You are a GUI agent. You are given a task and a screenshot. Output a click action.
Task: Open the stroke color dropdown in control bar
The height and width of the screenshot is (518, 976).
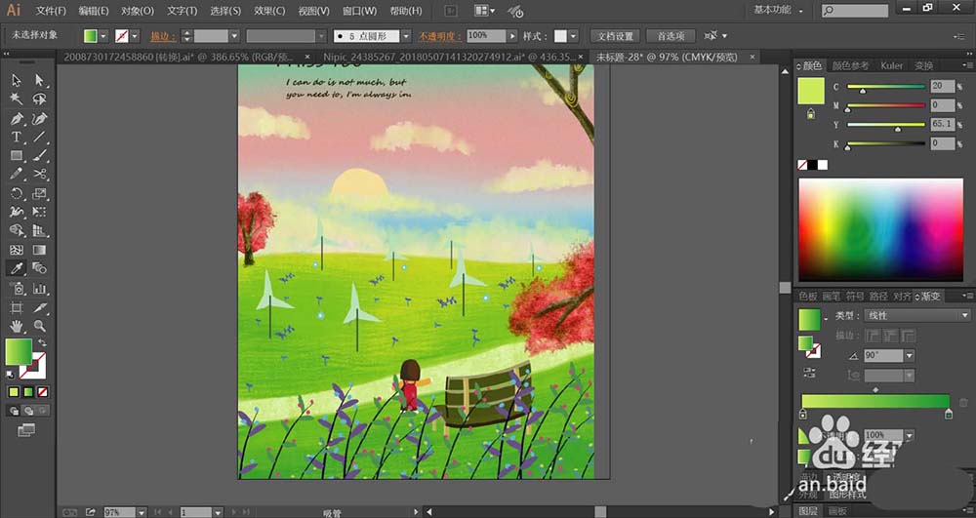click(x=135, y=36)
